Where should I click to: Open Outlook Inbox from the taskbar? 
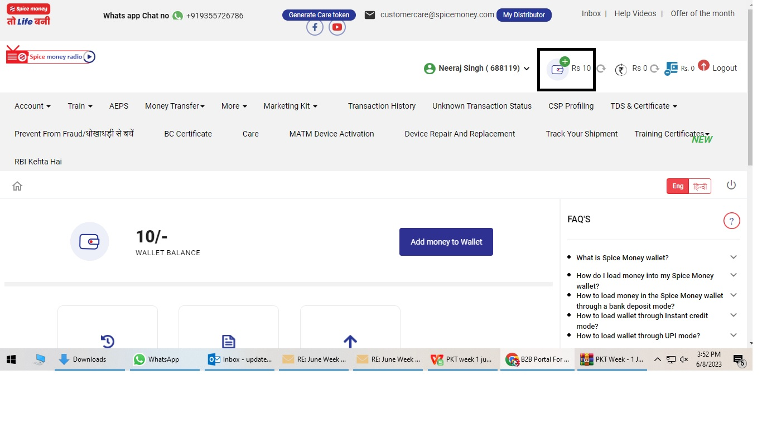tap(239, 359)
